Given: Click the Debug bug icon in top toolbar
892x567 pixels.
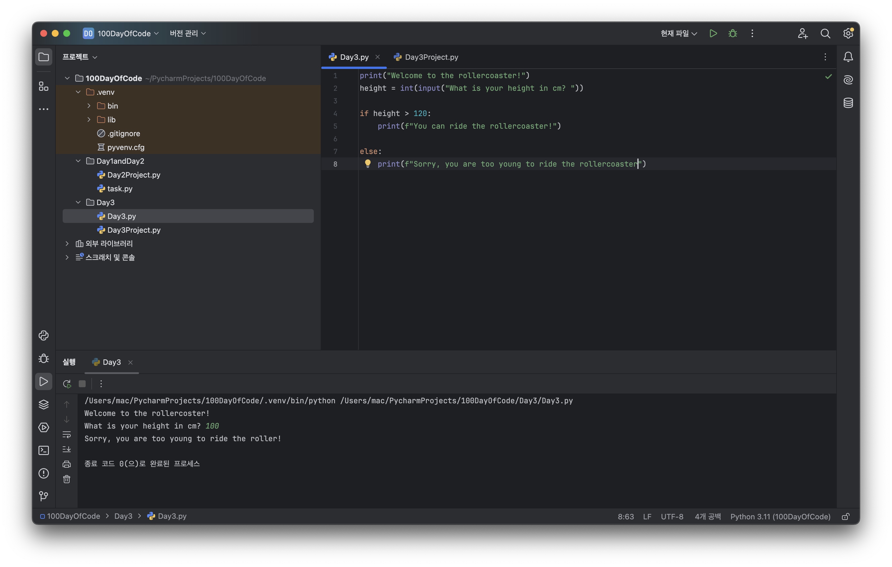Looking at the screenshot, I should (x=732, y=33).
